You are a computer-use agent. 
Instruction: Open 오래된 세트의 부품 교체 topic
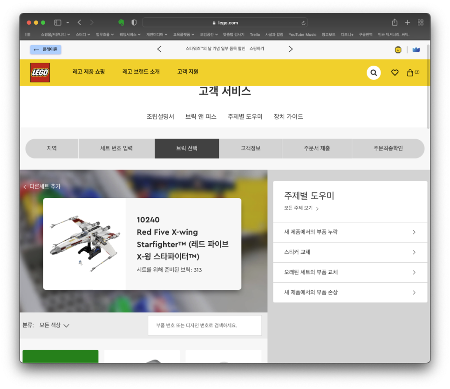pos(350,272)
